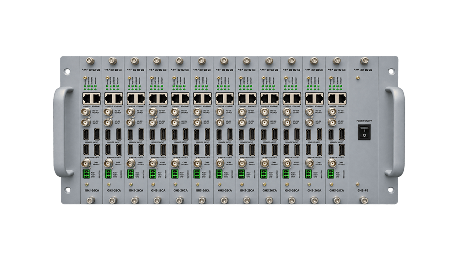This screenshot has width=458, height=257.
Task: Click HD-SDI INPUT connector beside power module
Action: pos(331,122)
